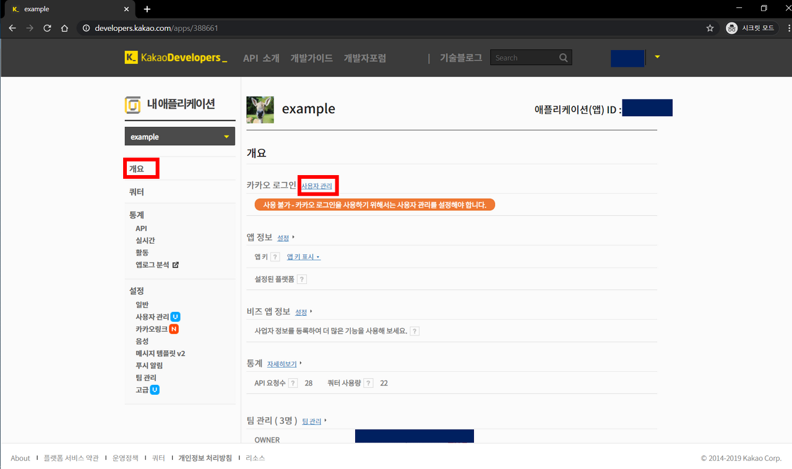Click 설정 link beside 비즈 앱 정보
Screen dimensions: 792x469
[x=301, y=312]
